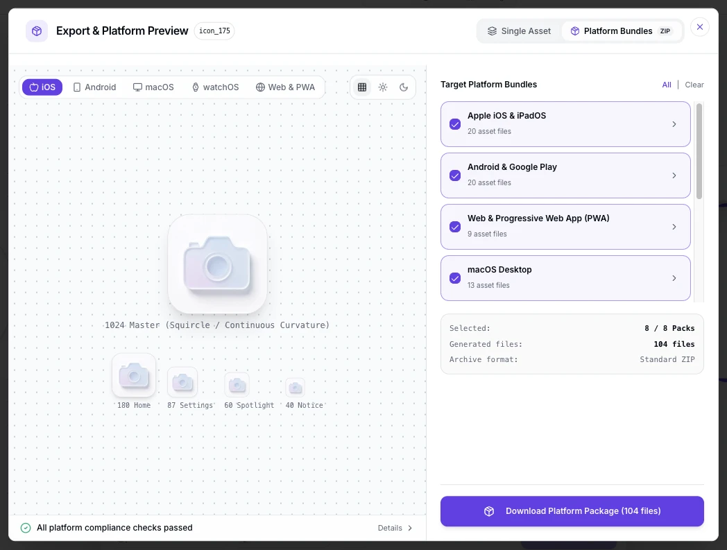Select the 180 Home icon thumbnail
This screenshot has height=550, width=727.
[x=134, y=375]
